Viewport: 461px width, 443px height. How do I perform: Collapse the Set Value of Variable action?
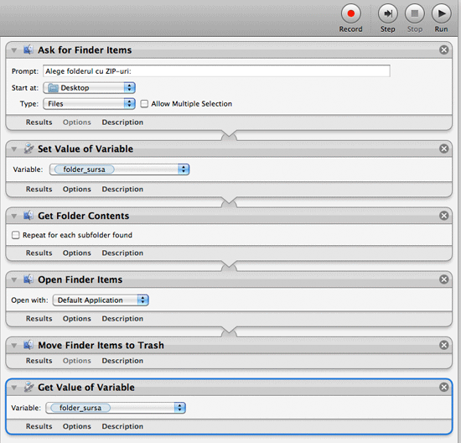[13, 149]
